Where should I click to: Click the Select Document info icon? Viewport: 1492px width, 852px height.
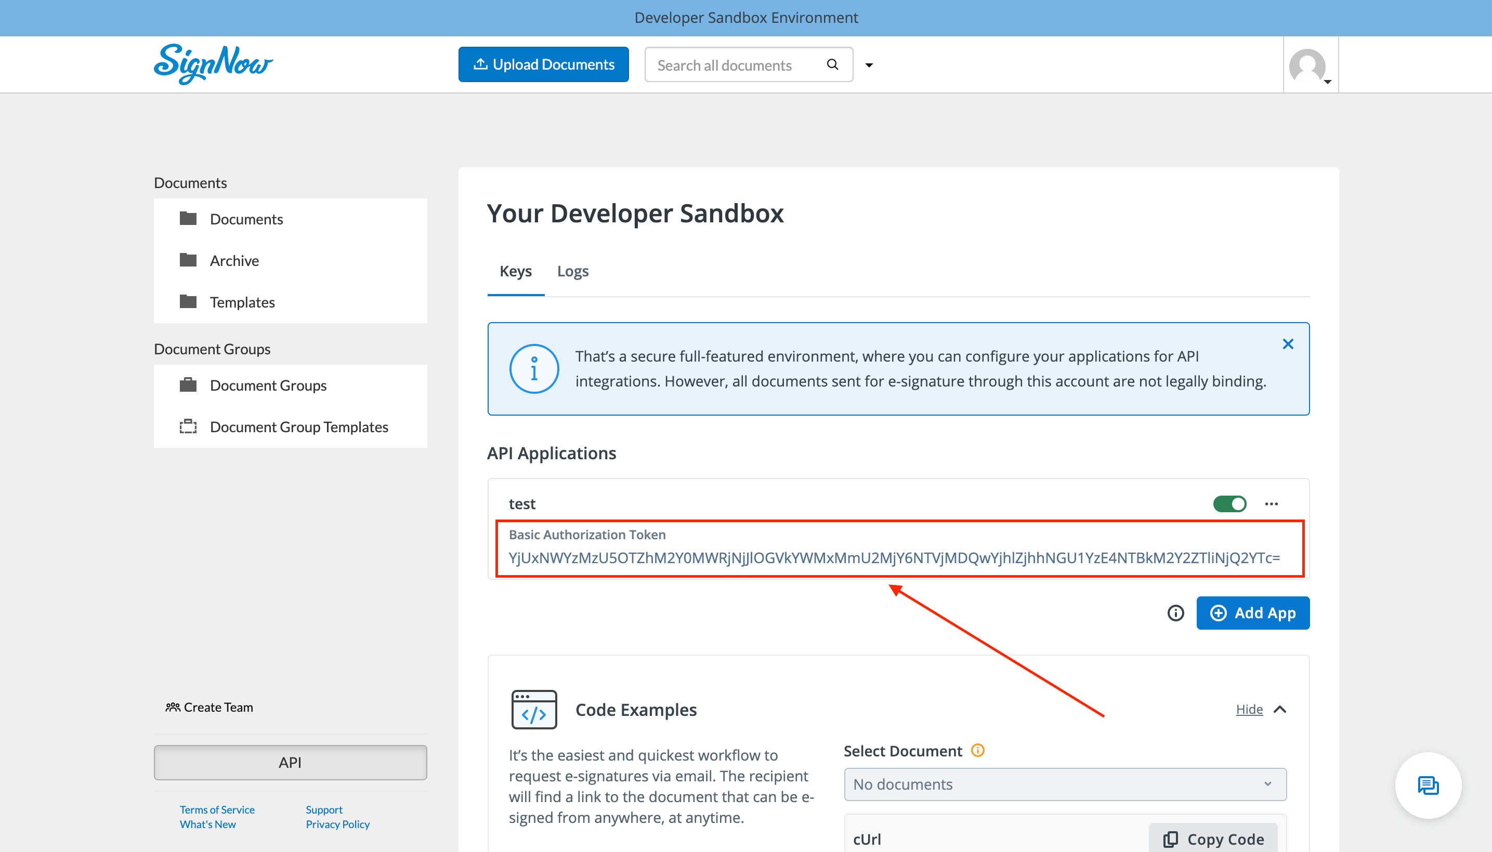[x=978, y=750]
